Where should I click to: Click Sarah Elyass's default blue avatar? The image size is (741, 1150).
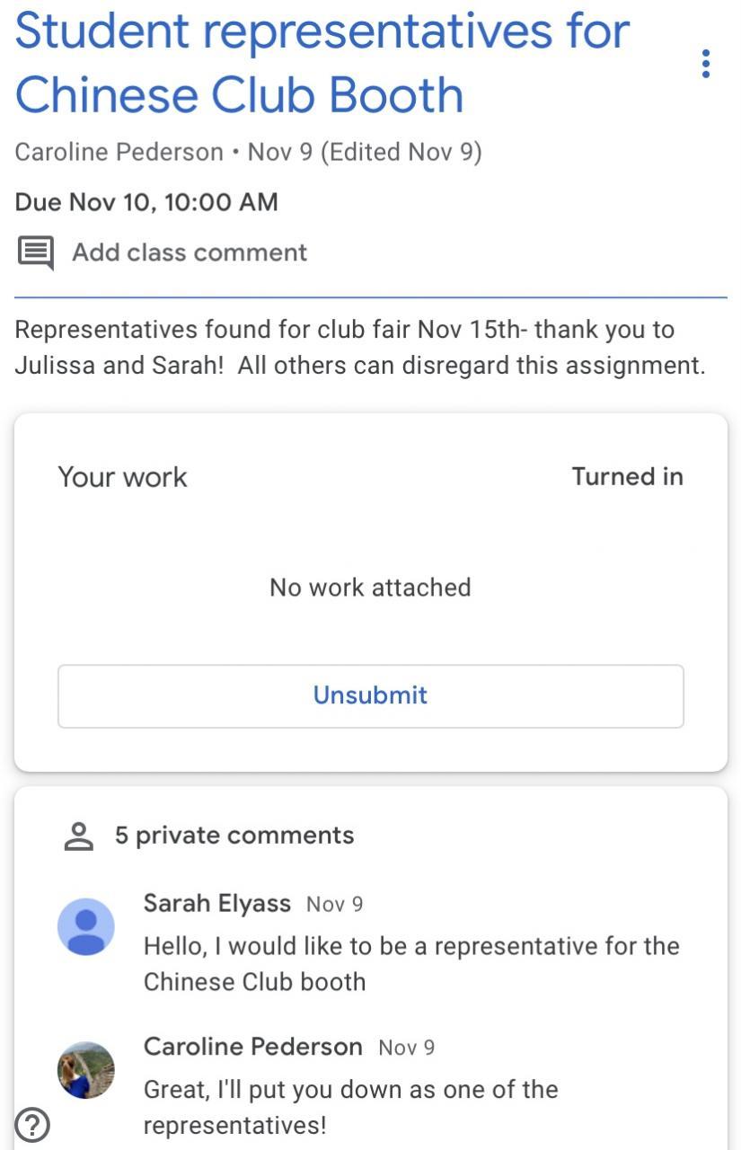pos(86,926)
